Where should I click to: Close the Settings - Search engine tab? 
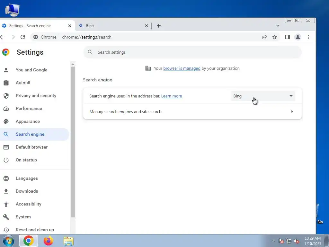(70, 26)
